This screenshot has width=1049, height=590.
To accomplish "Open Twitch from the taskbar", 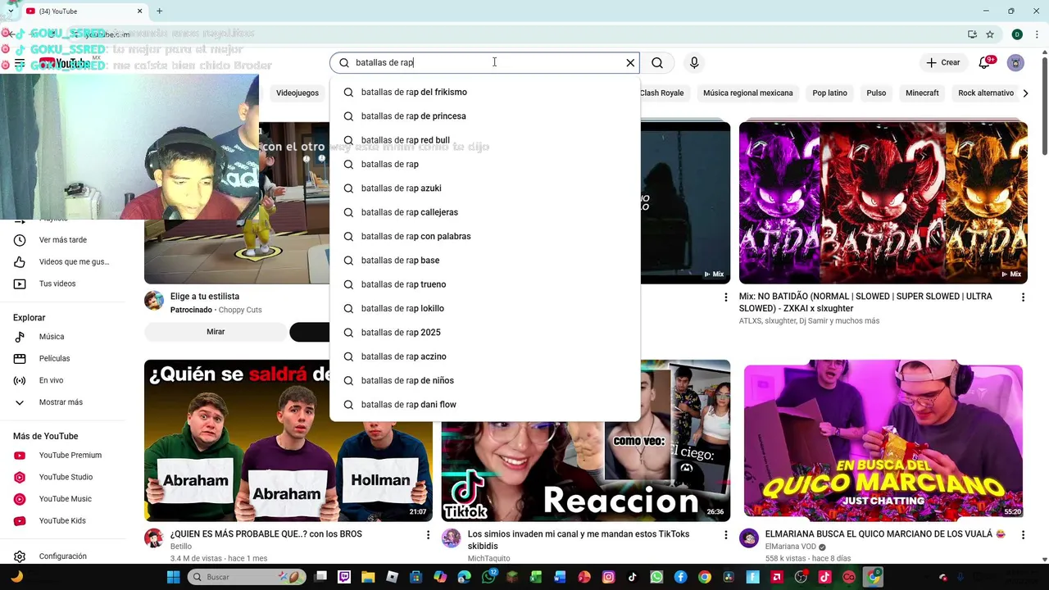I will tap(344, 577).
